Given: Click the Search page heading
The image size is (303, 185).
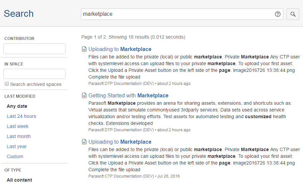Looking at the screenshot, I should 19,14.
